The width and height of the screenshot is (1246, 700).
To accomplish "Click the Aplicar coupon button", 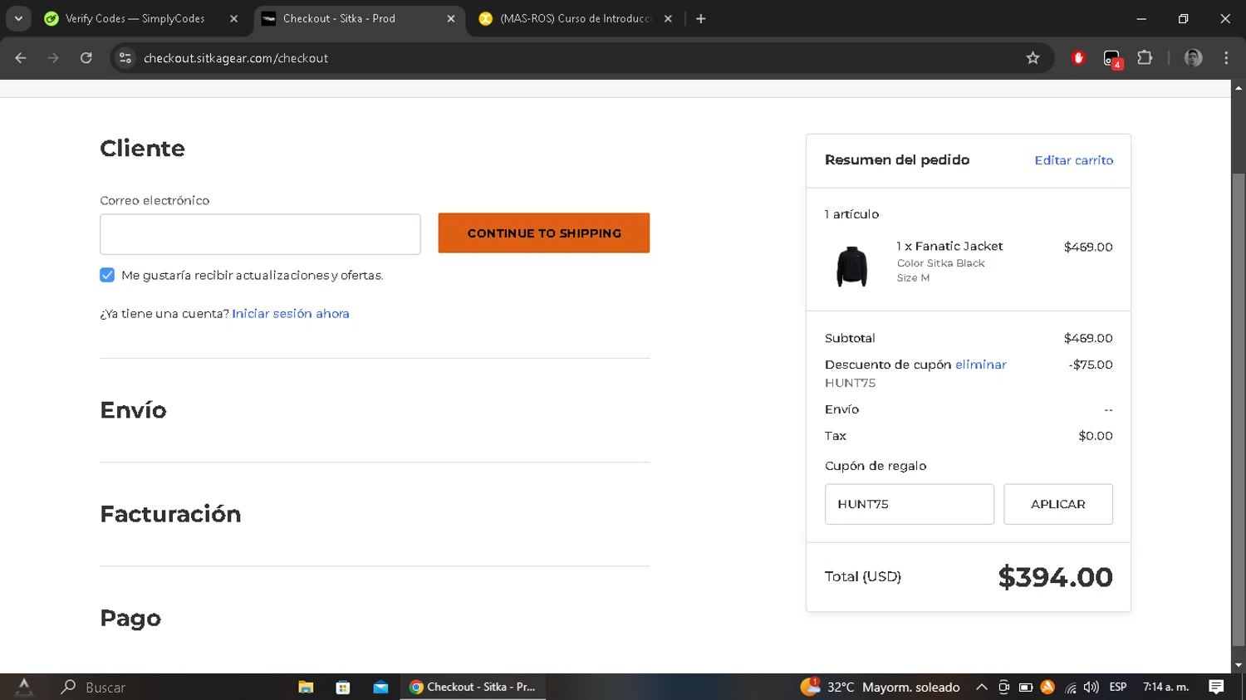I will point(1057,504).
